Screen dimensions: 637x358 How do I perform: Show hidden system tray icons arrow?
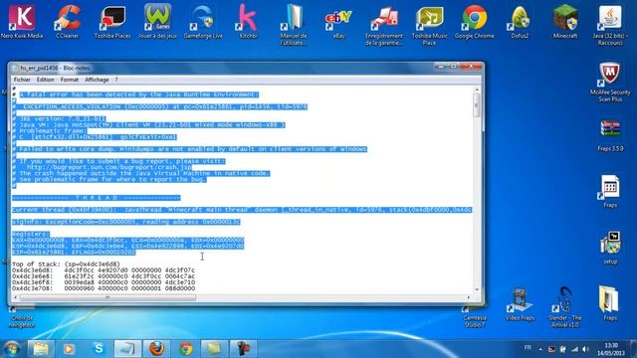click(x=540, y=349)
